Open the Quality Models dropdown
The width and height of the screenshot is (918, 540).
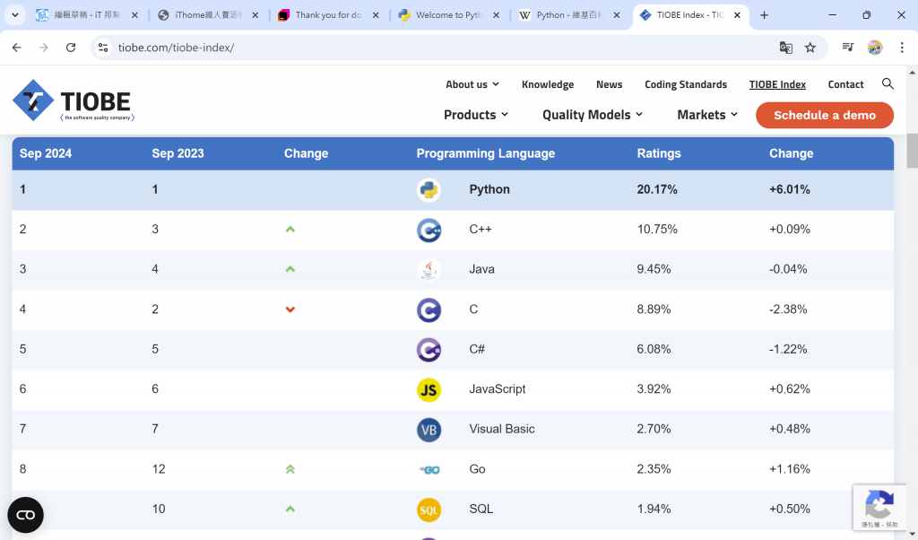click(x=593, y=115)
